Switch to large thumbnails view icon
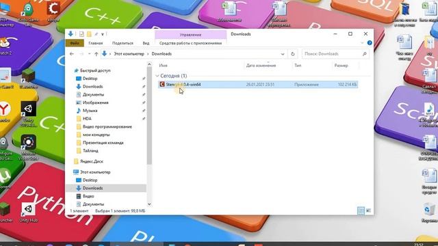 pos(368,210)
